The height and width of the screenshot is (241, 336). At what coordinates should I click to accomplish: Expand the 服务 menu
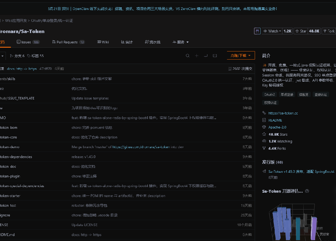coord(181,42)
